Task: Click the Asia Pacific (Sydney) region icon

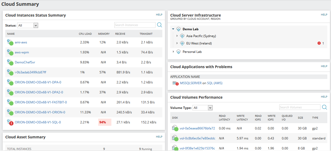Action: (x=182, y=36)
